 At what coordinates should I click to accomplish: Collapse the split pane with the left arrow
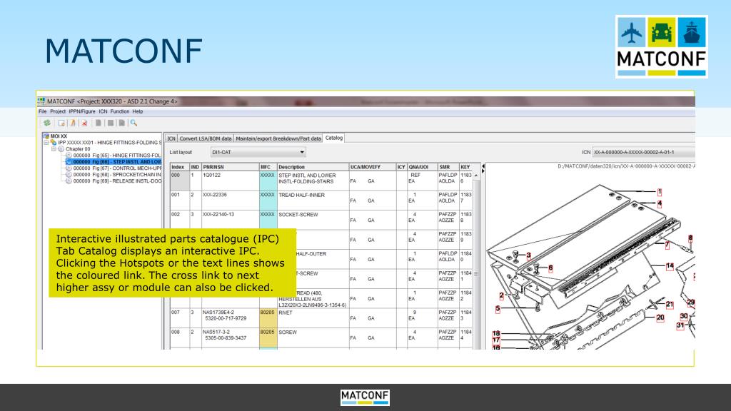coord(483,166)
